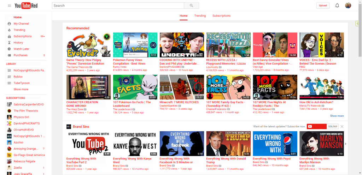Open Cooking With Undyne video thumbnail

coord(182,45)
